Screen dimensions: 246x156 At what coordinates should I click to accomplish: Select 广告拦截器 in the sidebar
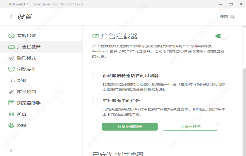click(x=29, y=47)
